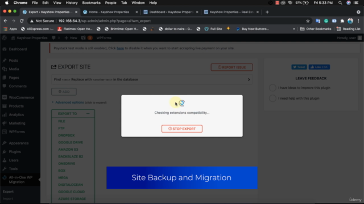Choose BOX export destination

[62, 171]
